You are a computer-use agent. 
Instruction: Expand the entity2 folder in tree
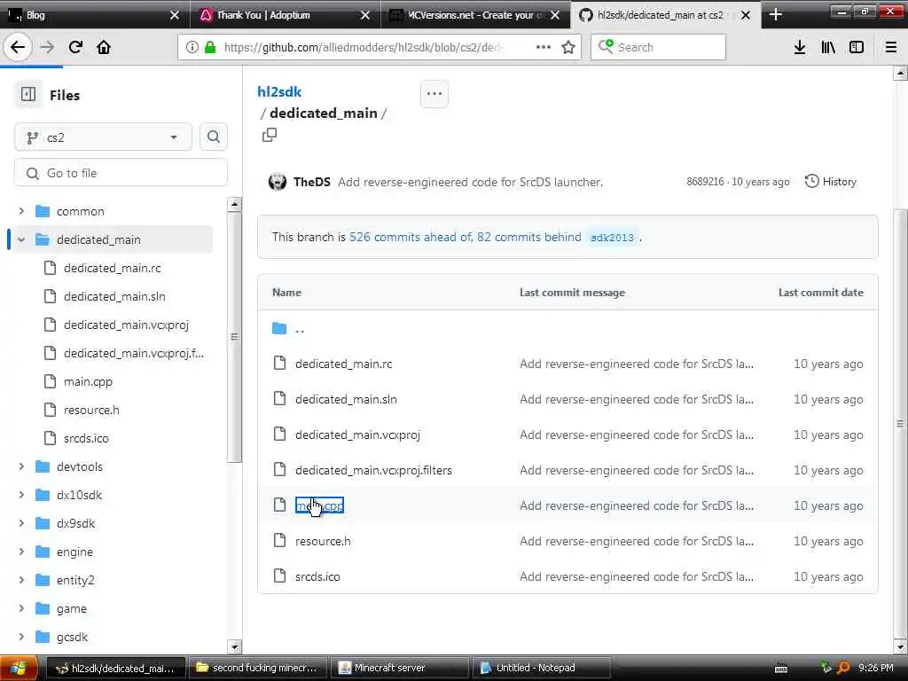coord(21,580)
